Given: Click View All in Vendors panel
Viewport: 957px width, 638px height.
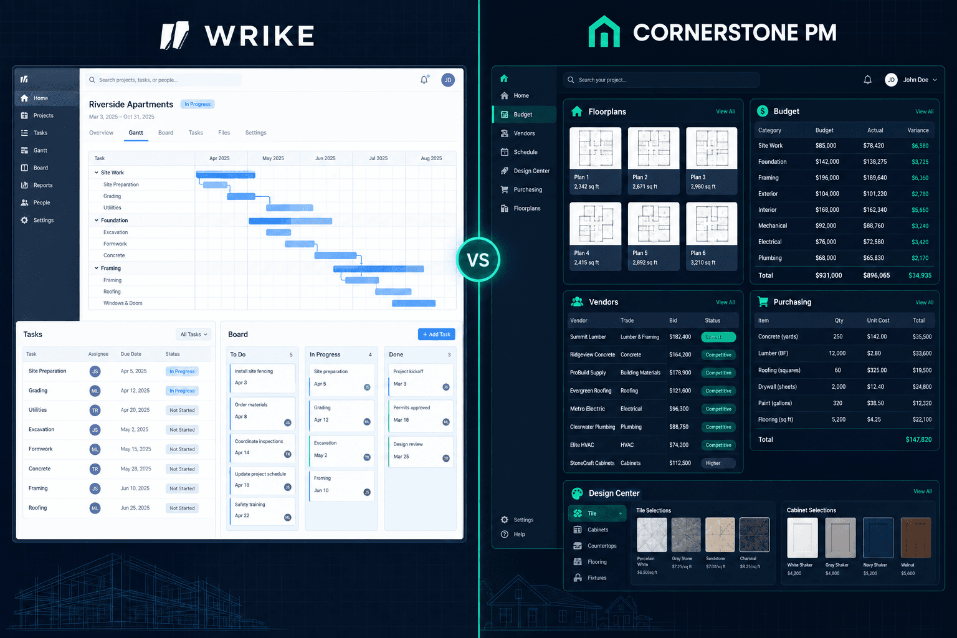Looking at the screenshot, I should (x=725, y=302).
